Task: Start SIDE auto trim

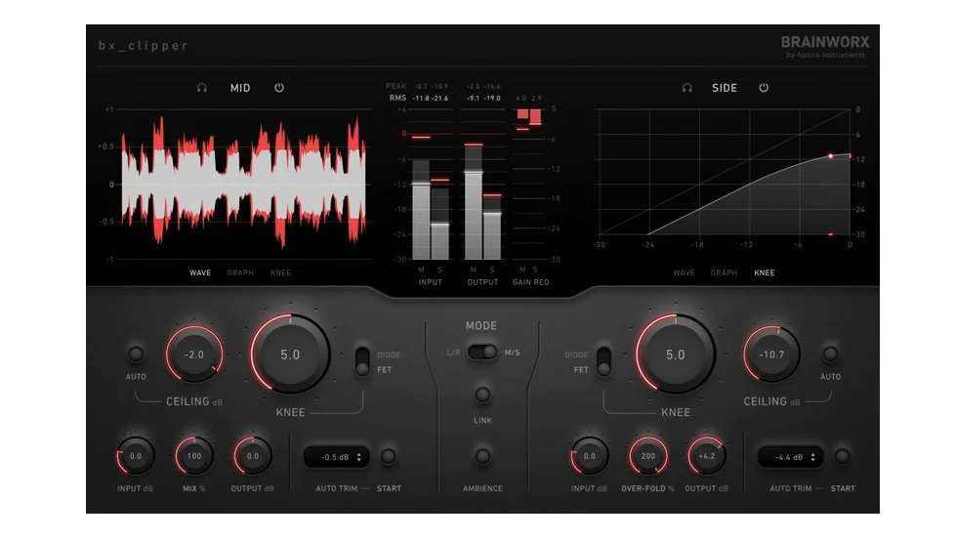Action: pyautogui.click(x=842, y=456)
